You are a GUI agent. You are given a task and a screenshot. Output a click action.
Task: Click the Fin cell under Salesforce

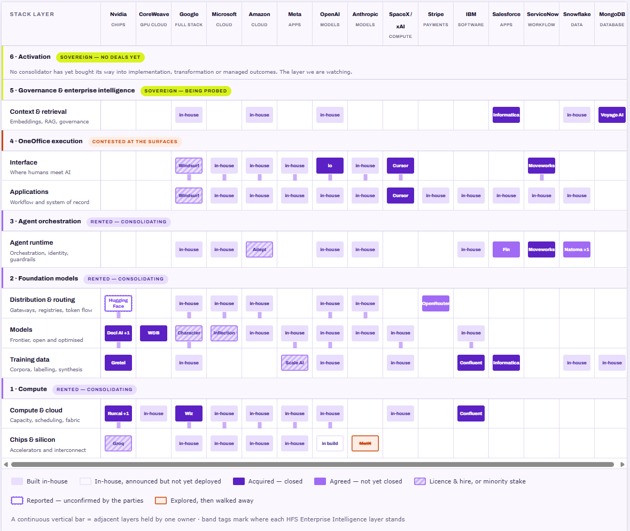click(506, 249)
